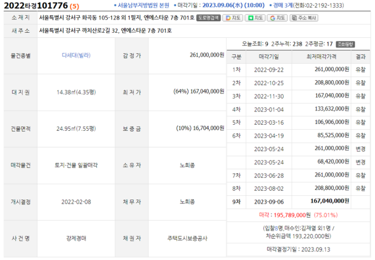375x260 pixels.
Task: Click the 2주평균: 17 view count
Action: (319, 44)
